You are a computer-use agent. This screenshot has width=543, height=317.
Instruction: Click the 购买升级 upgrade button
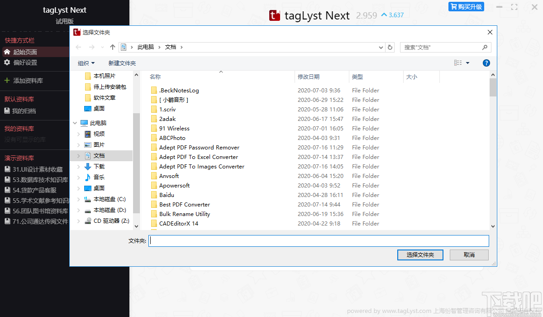pos(466,6)
